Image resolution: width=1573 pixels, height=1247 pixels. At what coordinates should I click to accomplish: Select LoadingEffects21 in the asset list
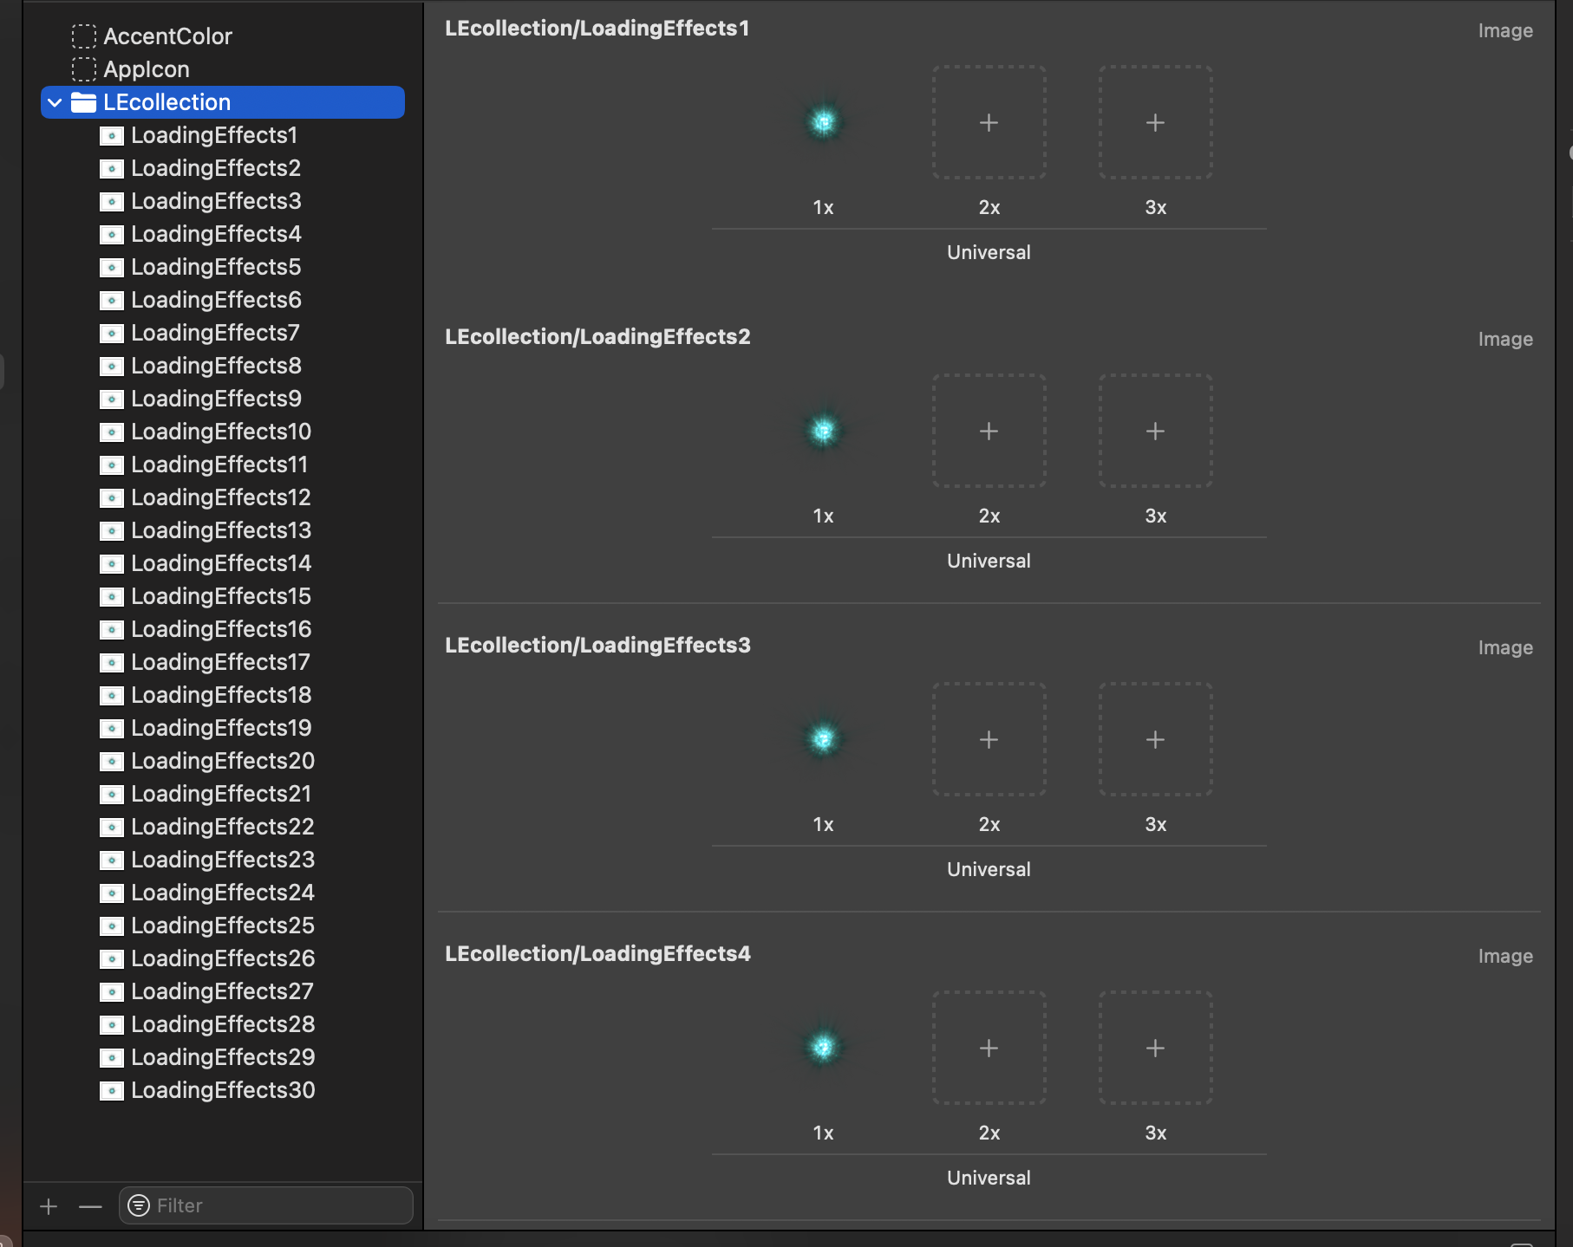pyautogui.click(x=221, y=794)
